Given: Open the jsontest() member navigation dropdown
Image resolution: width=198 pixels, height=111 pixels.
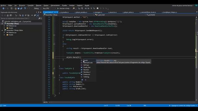Looking at the screenshot, I should click(171, 15).
